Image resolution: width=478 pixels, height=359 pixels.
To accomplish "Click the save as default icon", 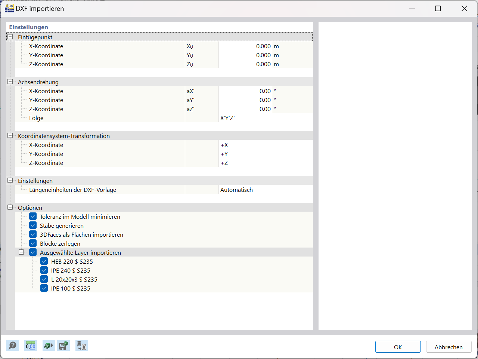I will 63,346.
